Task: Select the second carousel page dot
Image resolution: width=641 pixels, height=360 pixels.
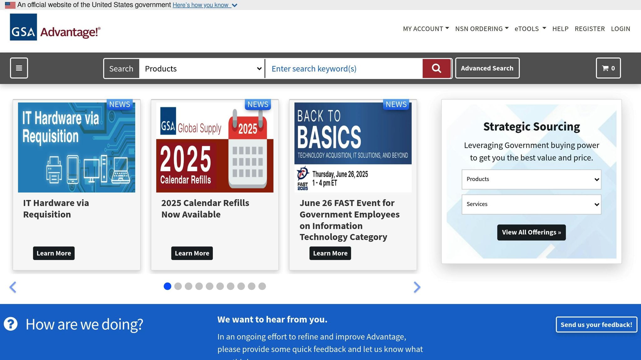Action: click(x=178, y=286)
